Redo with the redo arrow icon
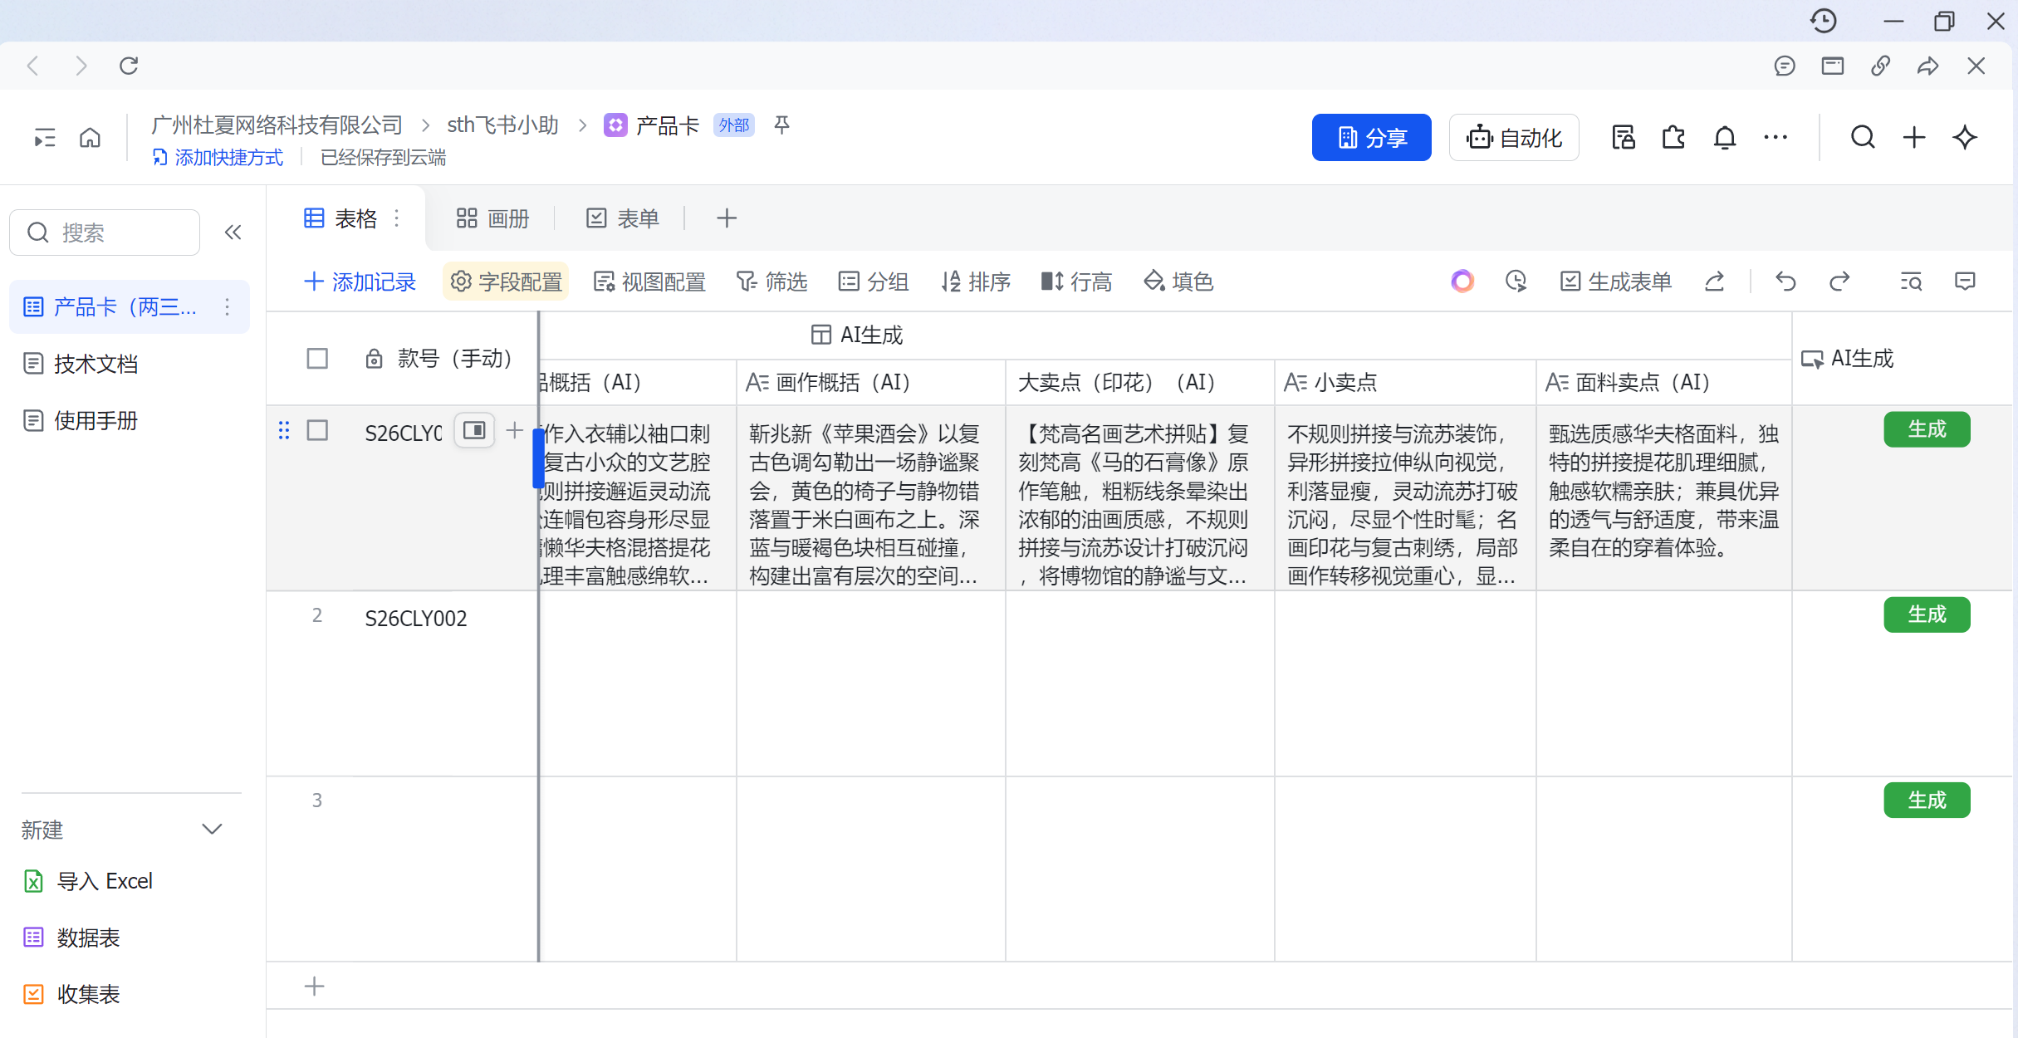Screen dimensions: 2018x1038 pos(1840,281)
